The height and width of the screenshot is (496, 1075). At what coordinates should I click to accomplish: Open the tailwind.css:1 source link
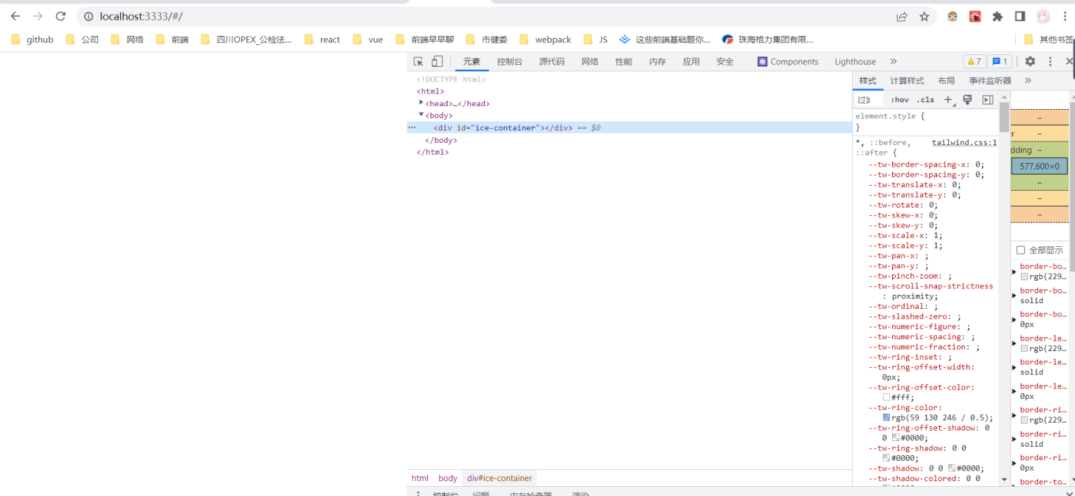965,142
